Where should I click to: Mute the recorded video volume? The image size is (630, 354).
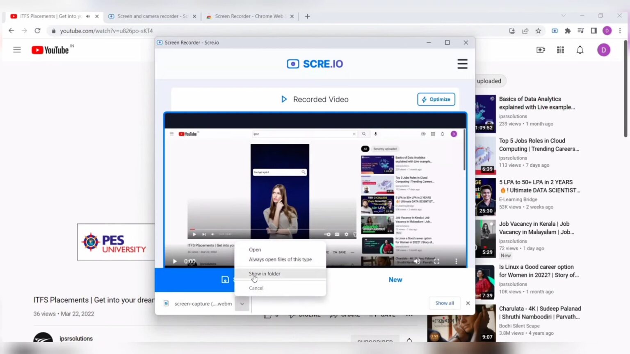pos(417,261)
